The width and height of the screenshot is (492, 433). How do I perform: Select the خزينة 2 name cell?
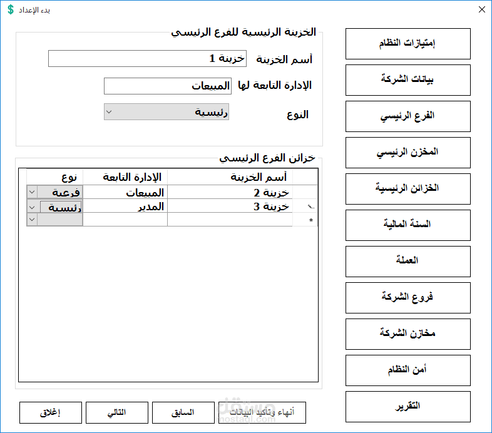click(x=230, y=192)
